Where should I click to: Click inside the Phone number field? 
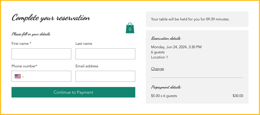coord(41,76)
